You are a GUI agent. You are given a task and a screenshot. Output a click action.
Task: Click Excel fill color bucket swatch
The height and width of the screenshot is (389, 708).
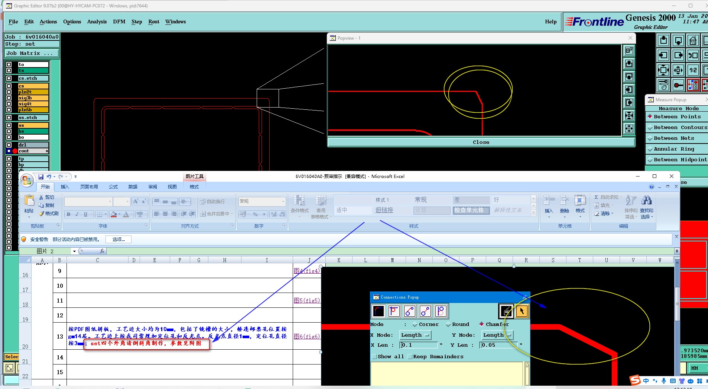(114, 214)
